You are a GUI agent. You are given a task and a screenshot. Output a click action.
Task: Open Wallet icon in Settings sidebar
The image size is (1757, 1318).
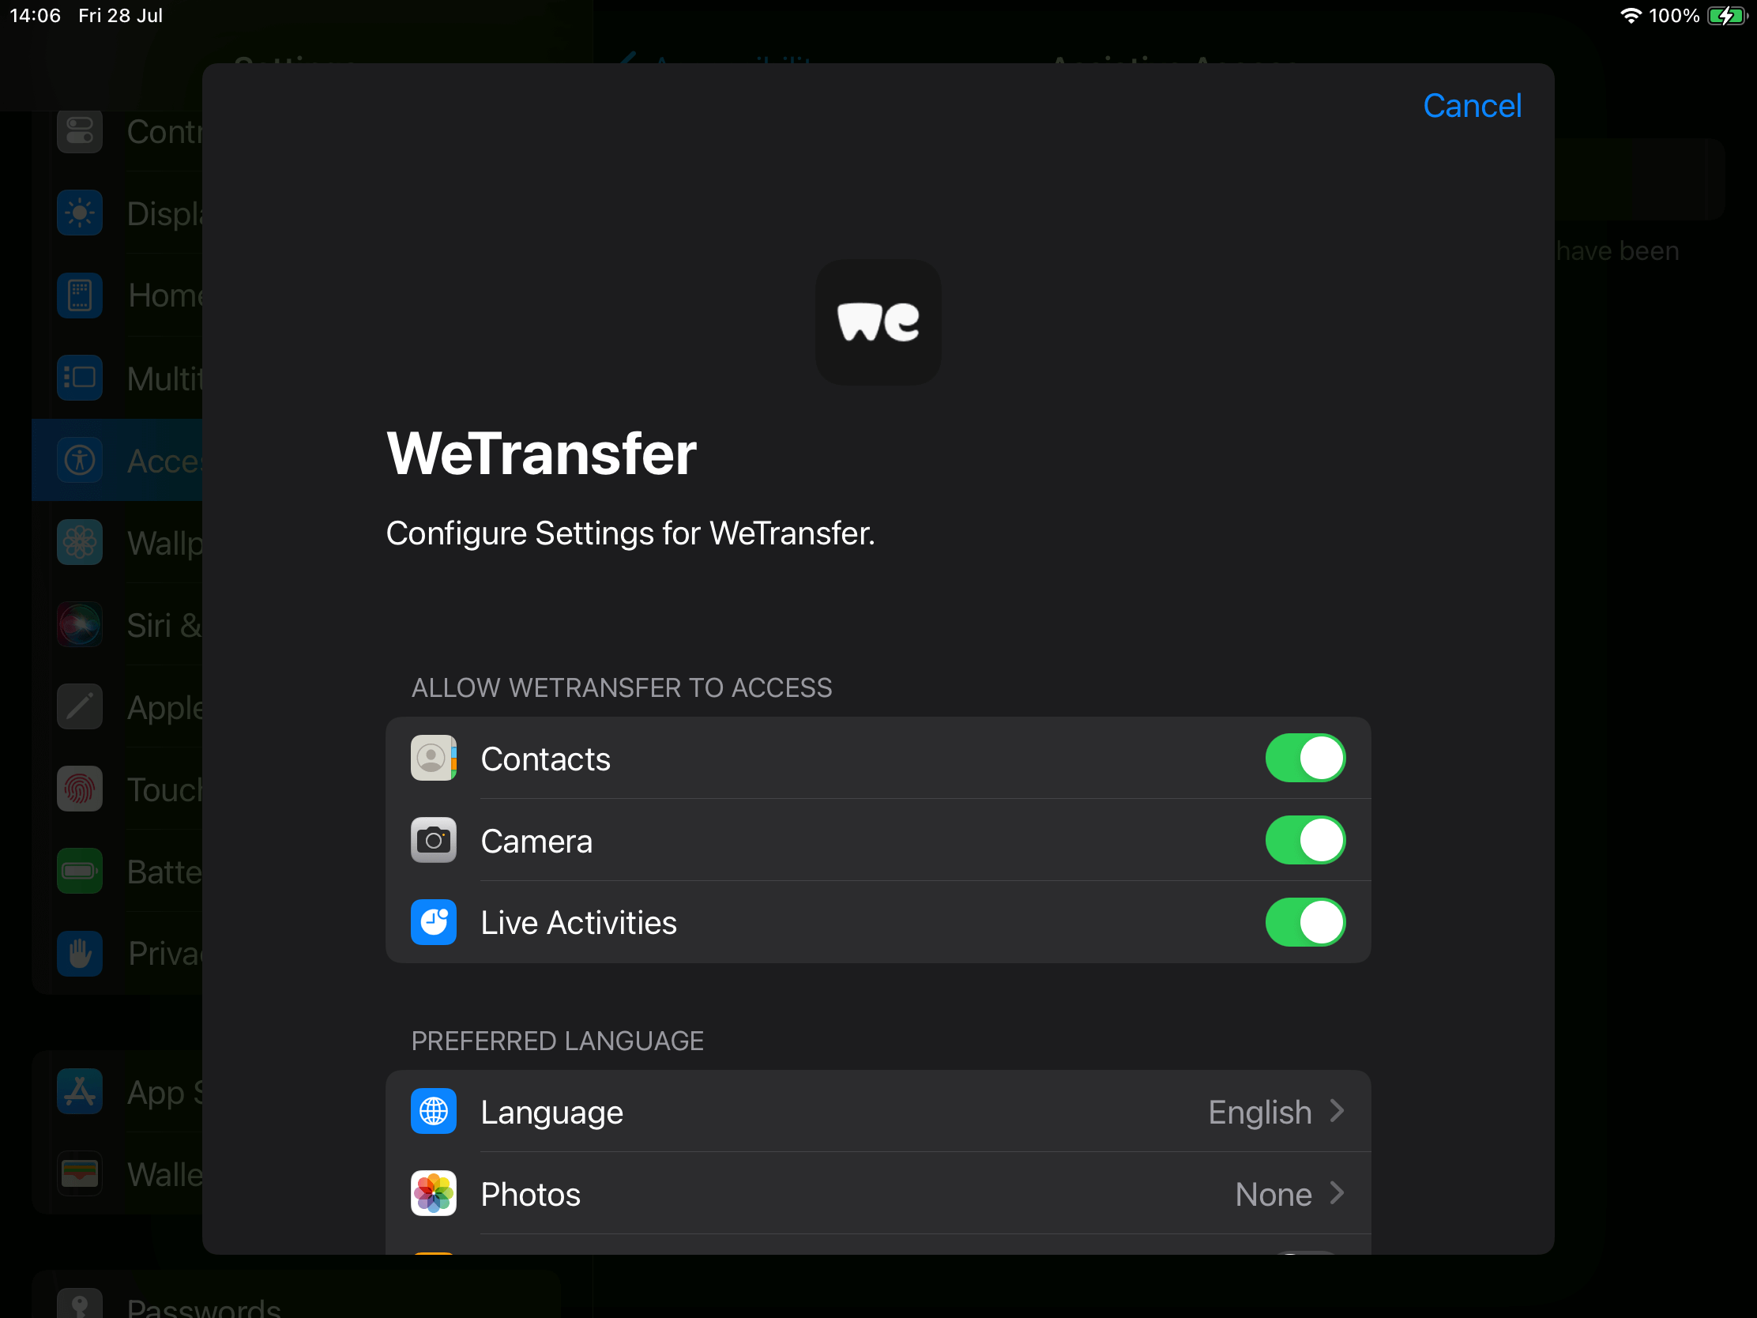coord(80,1174)
